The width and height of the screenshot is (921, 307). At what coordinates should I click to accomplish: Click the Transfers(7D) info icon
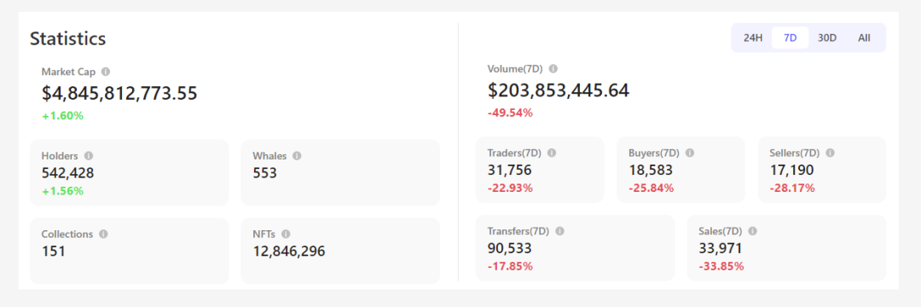[559, 231]
